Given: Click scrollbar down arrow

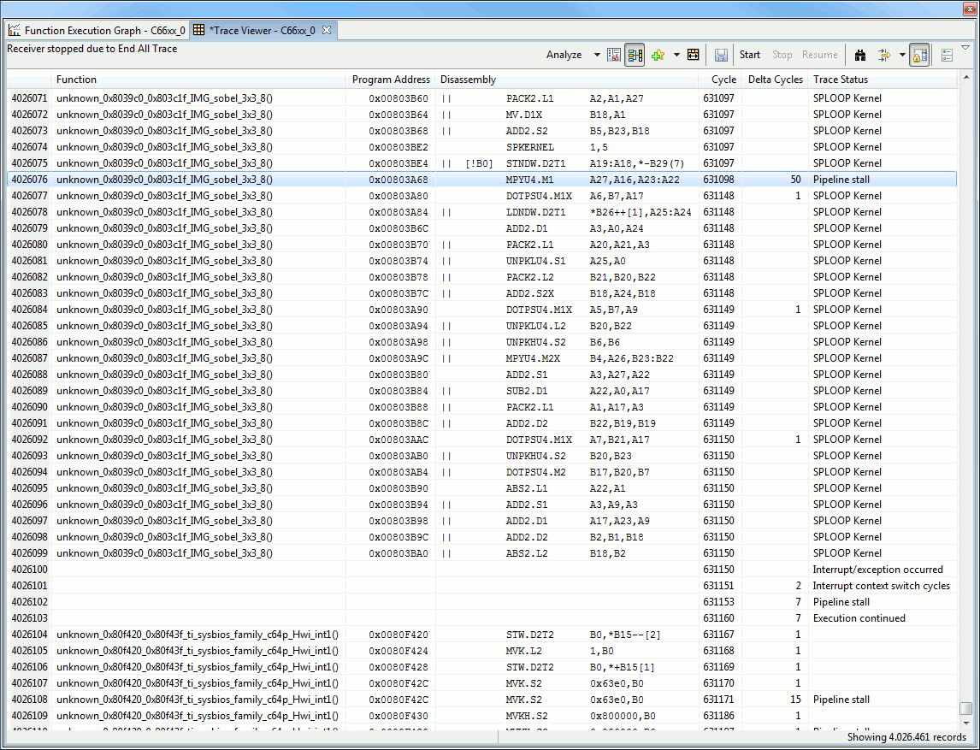Looking at the screenshot, I should coord(965,723).
